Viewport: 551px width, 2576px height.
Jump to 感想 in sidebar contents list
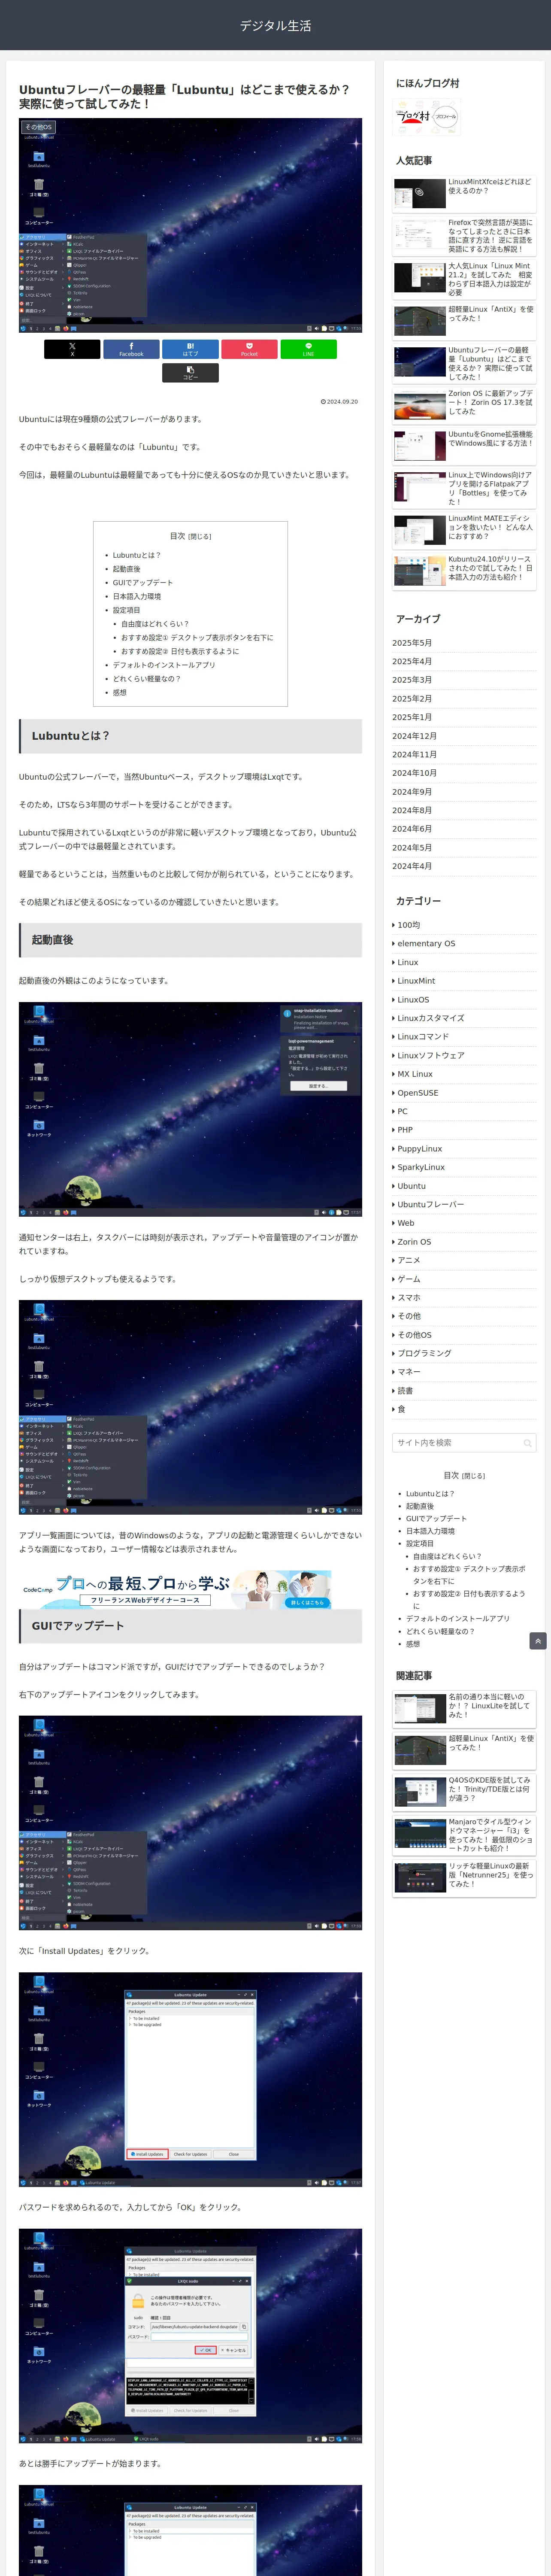[413, 1644]
